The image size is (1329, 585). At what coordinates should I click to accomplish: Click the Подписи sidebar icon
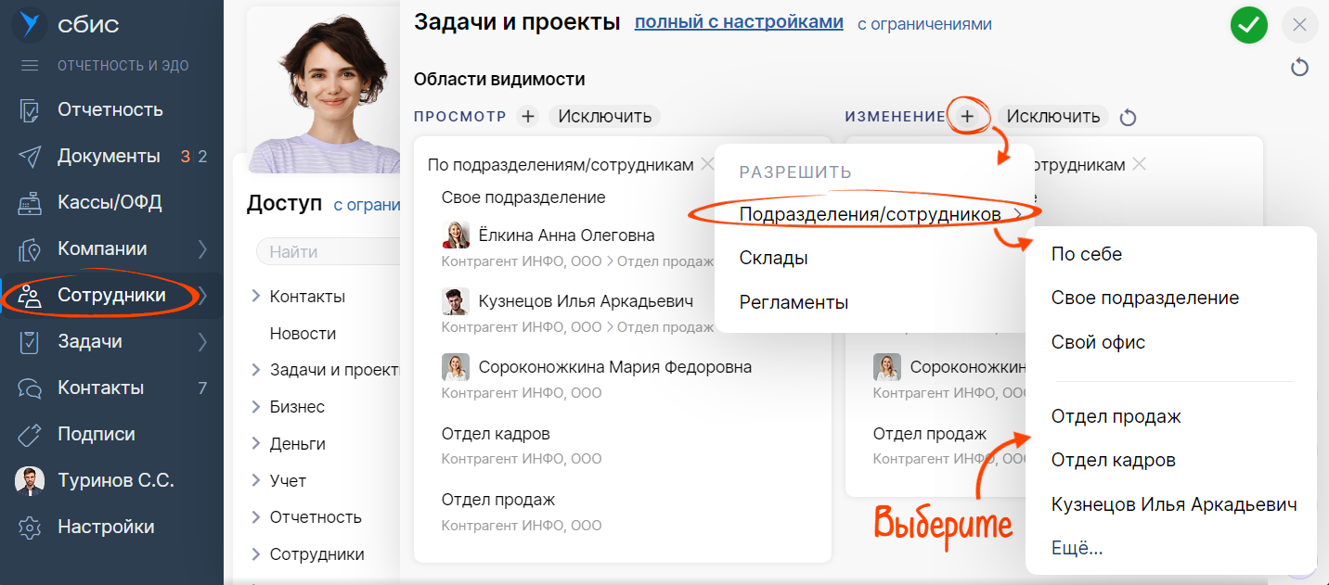coord(30,435)
